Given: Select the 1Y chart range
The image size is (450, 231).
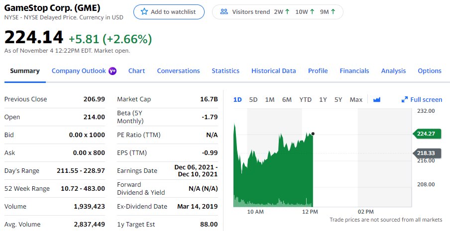Looking at the screenshot, I should point(323,100).
